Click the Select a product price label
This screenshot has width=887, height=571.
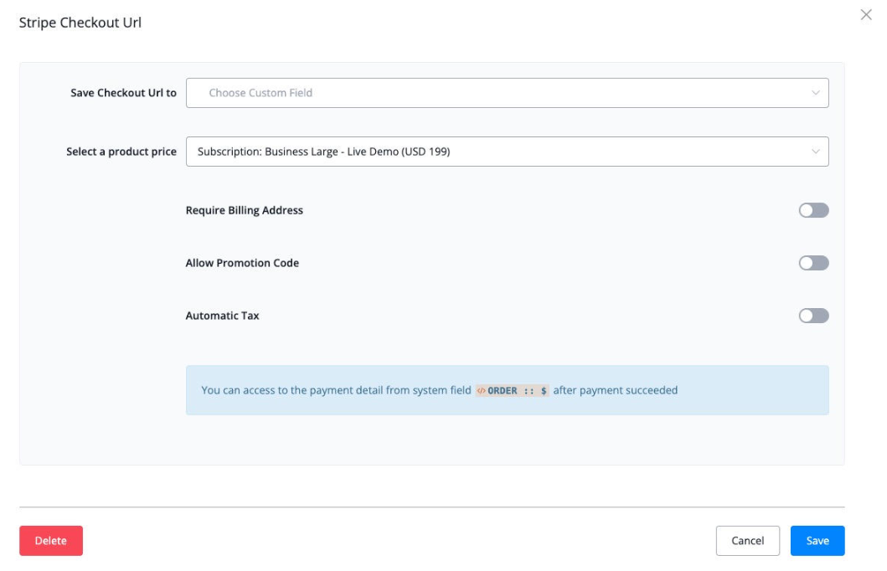tap(121, 152)
